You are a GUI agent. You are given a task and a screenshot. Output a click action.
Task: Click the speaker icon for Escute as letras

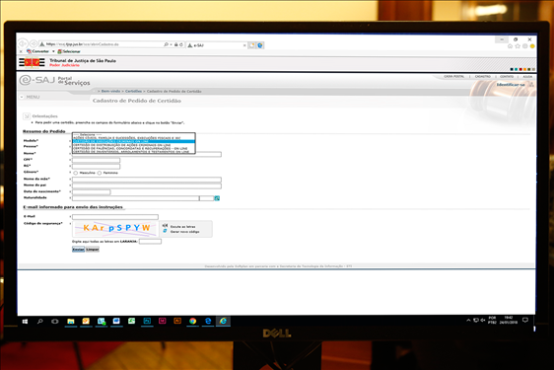click(165, 226)
